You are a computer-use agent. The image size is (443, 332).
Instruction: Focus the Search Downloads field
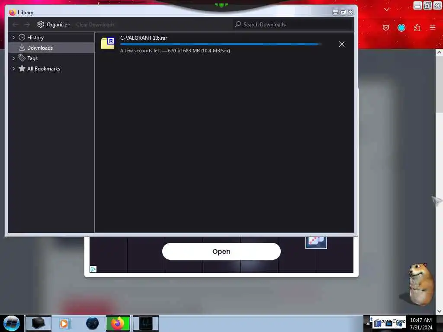point(293,25)
